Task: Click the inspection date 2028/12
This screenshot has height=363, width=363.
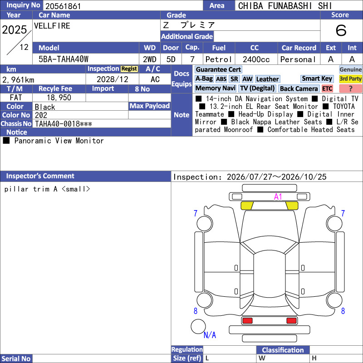Action: [x=112, y=79]
